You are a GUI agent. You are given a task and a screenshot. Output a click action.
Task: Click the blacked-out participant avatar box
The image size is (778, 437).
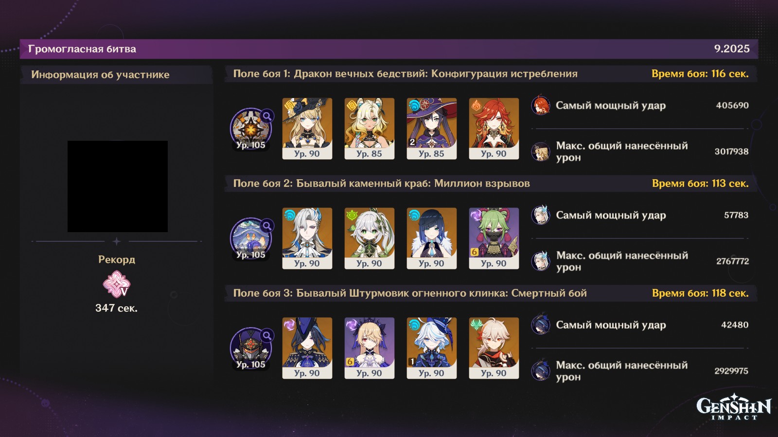(118, 186)
